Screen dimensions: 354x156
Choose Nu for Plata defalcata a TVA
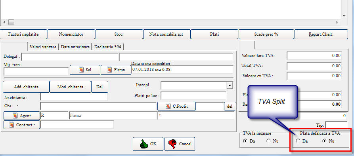pos(325,141)
